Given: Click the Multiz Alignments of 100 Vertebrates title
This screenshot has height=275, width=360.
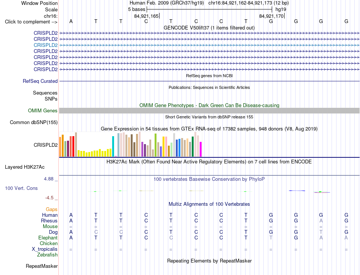Looking at the screenshot, I should point(209,204).
